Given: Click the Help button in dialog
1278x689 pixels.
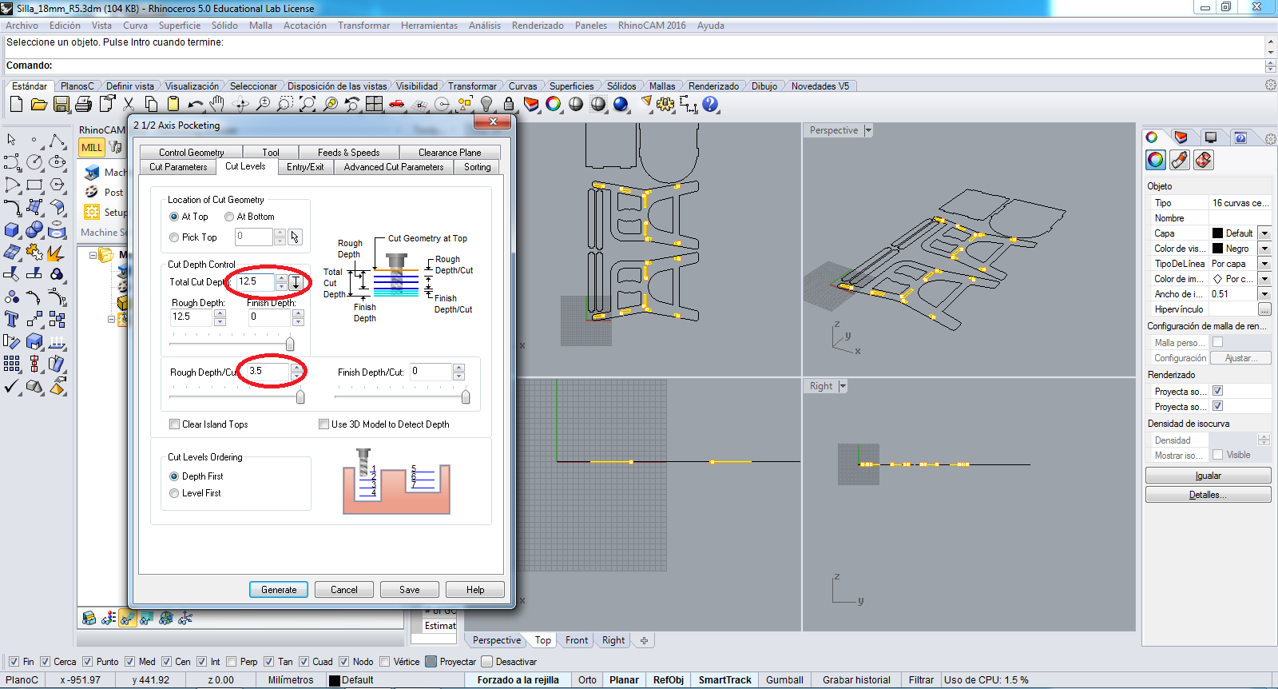Looking at the screenshot, I should tap(475, 590).
